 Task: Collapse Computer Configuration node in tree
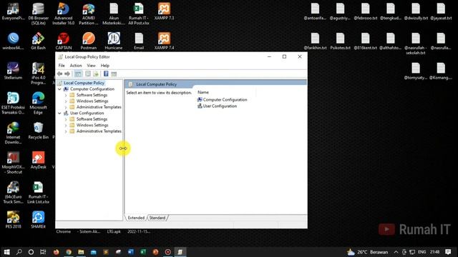[59, 89]
